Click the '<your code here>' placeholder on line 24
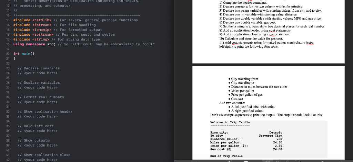Screen dimensions: 353x162 (x=41, y=73)
